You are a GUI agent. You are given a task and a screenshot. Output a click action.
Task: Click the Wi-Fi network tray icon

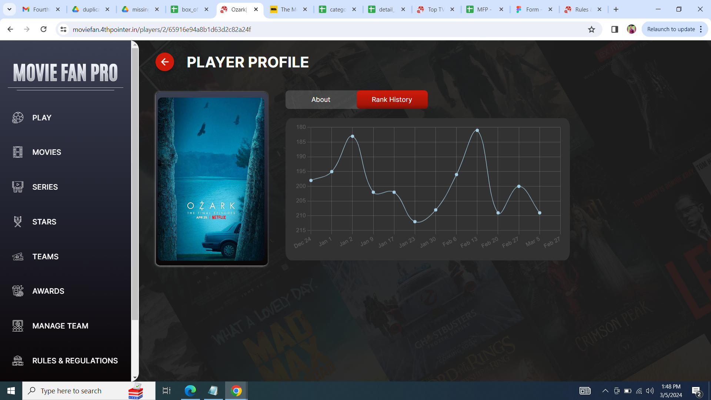(639, 391)
